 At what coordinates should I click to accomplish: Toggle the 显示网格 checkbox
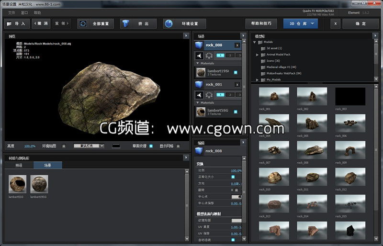[178, 146]
